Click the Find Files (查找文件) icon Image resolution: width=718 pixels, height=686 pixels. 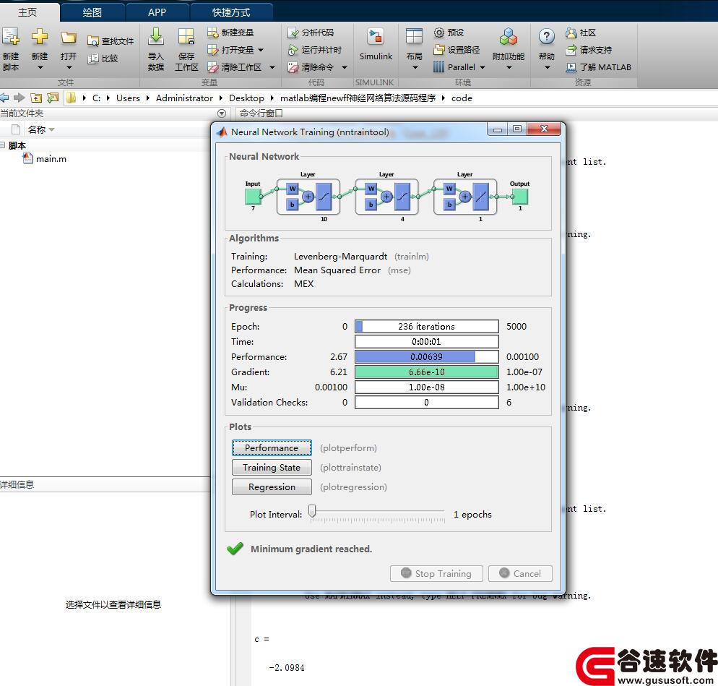93,41
